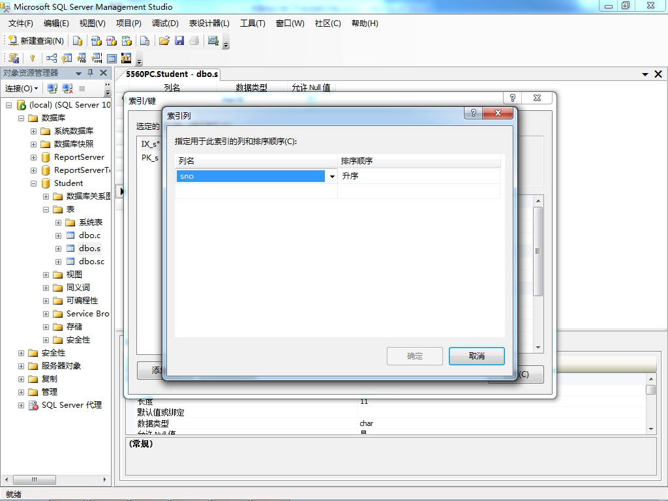Expand the ReportServer database node
Viewport: 668px width, 501px height.
34,158
